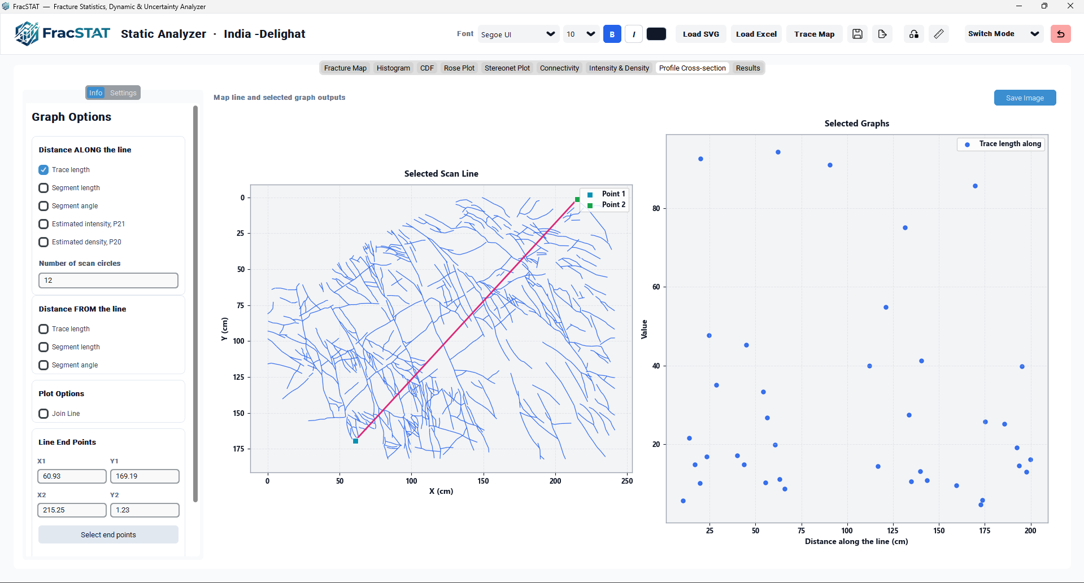
Task: Check Trace length under Distance FROM
Action: [x=43, y=329]
